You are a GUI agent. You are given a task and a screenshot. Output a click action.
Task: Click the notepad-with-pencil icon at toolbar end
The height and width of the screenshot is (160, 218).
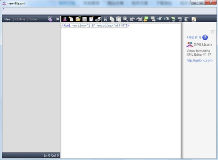(194, 19)
